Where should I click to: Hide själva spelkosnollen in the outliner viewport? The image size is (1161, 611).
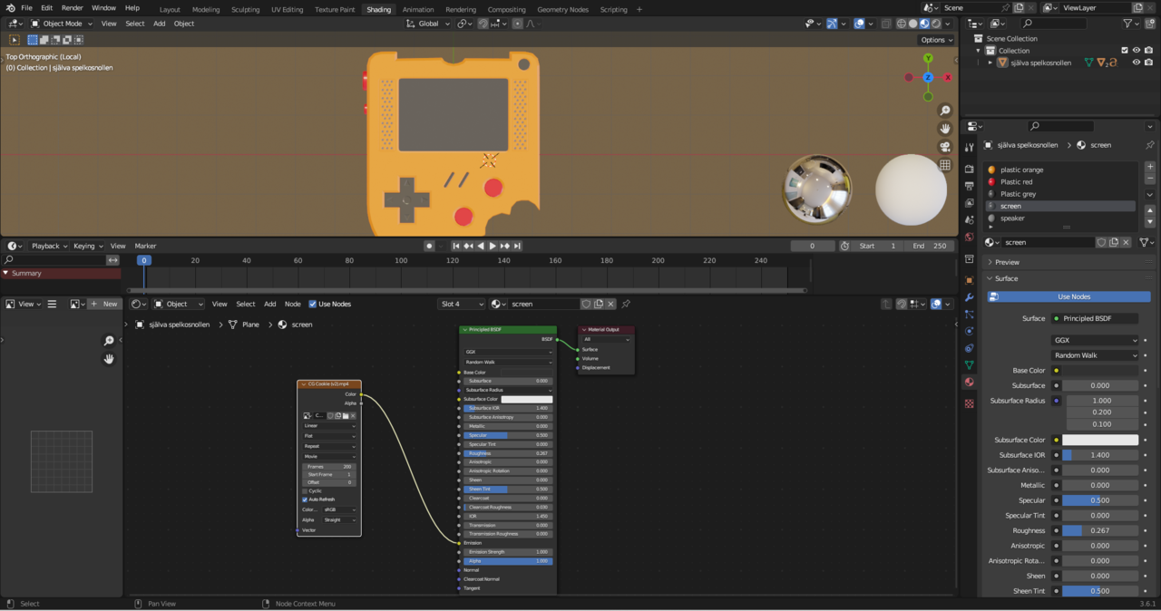(x=1136, y=63)
